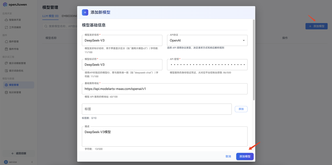Click the 插件市场 store icon
The width and height of the screenshot is (332, 165).
coord(6,49)
